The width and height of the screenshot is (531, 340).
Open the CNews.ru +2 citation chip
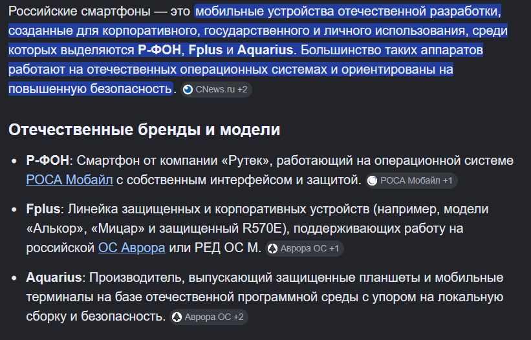[216, 90]
